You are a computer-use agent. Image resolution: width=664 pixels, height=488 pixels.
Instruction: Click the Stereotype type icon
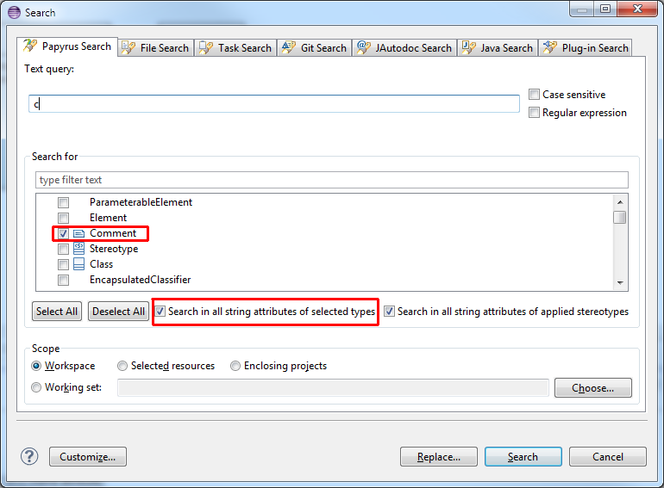click(78, 249)
